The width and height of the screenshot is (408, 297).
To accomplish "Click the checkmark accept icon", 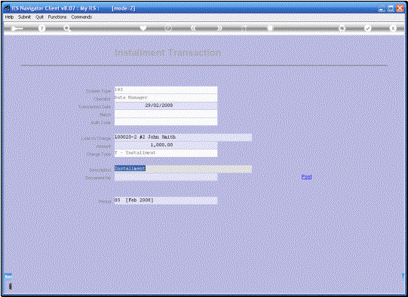I will tap(367, 28).
